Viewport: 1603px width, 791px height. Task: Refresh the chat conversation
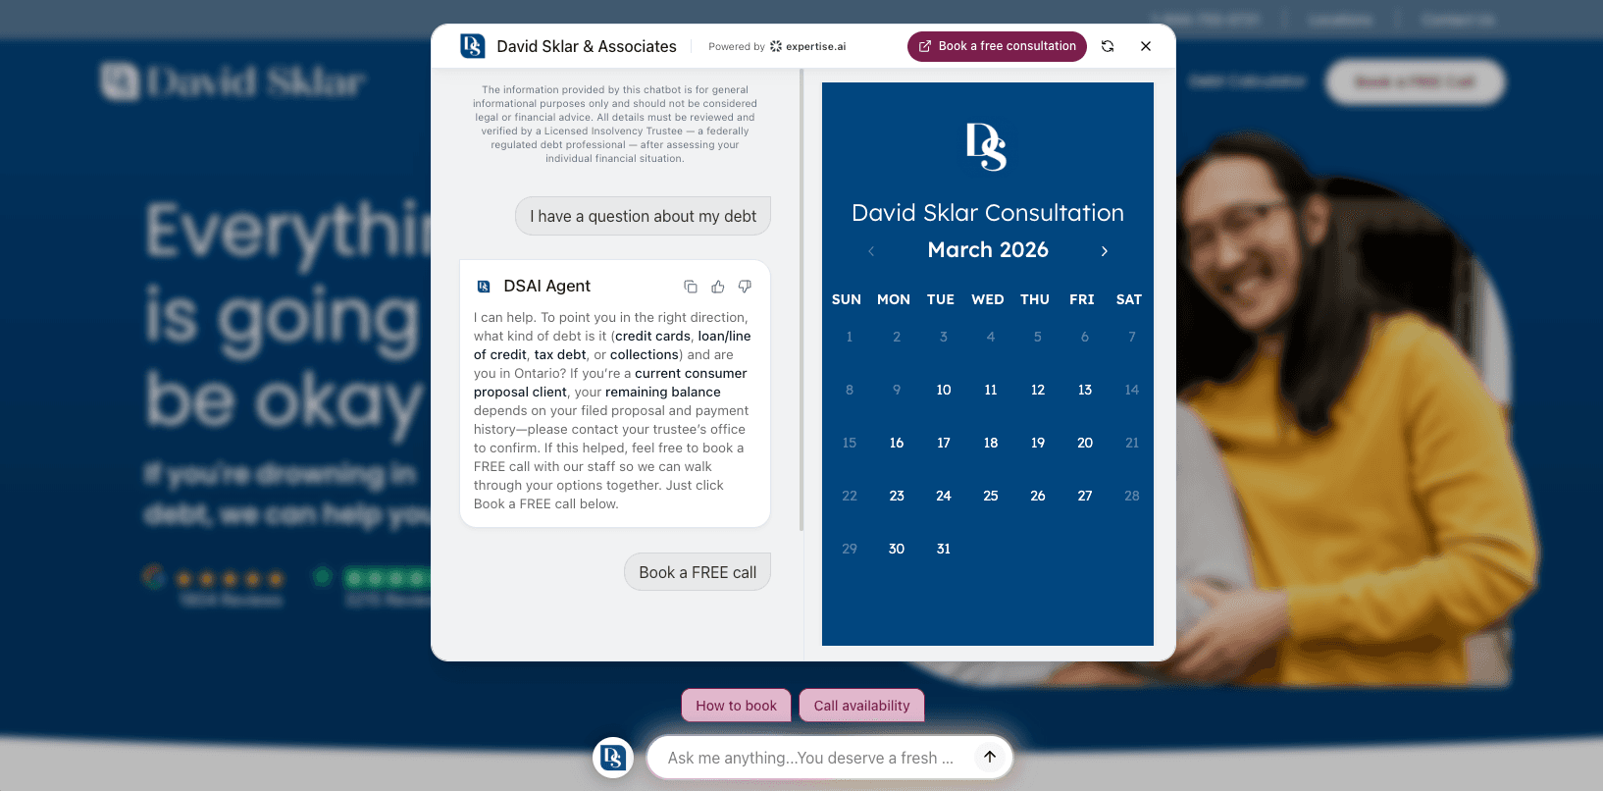point(1108,46)
